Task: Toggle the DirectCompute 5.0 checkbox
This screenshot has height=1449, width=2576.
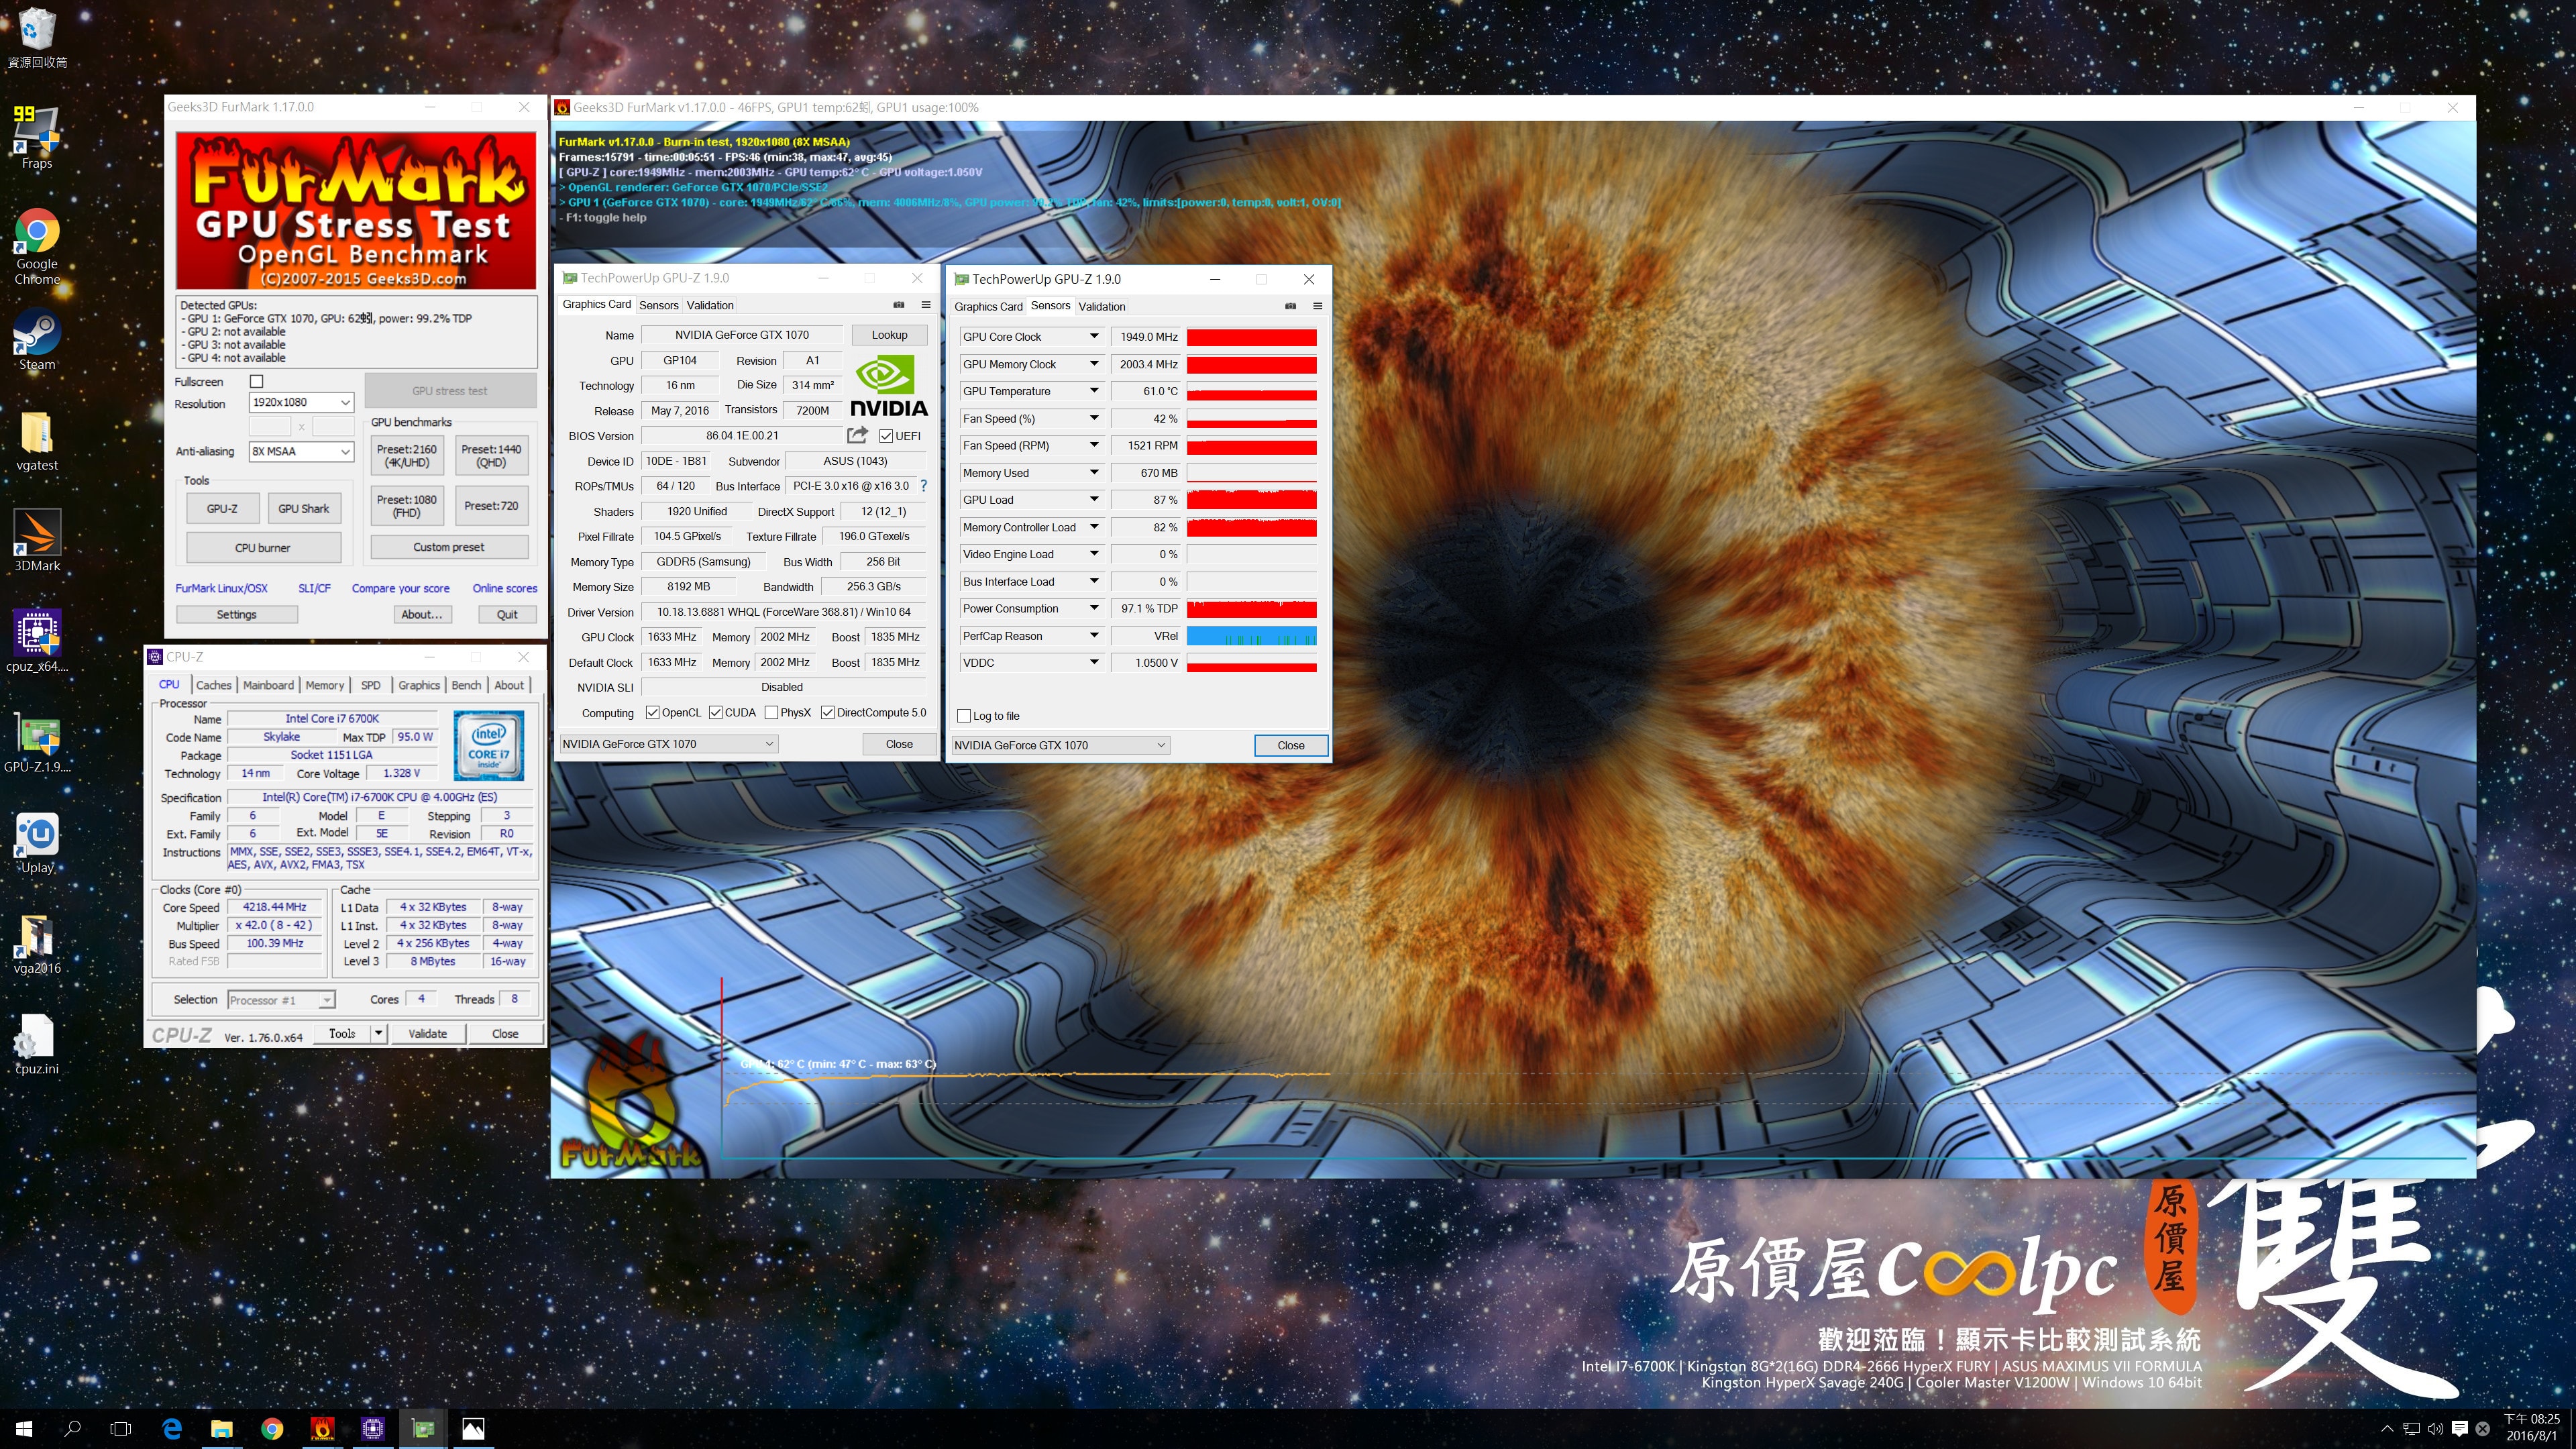Action: tap(827, 713)
